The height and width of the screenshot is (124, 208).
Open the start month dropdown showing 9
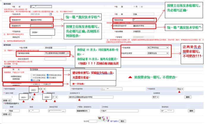coord(31,97)
